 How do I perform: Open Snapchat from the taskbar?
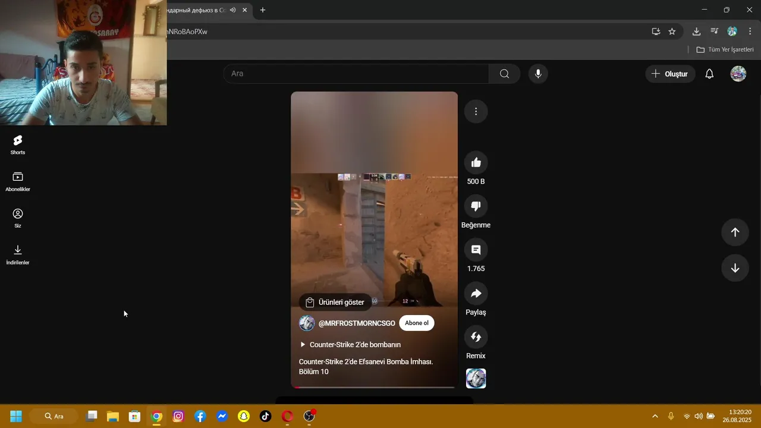pos(244,416)
